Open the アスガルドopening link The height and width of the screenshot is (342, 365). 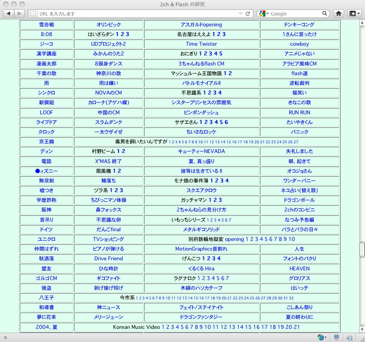(x=201, y=25)
